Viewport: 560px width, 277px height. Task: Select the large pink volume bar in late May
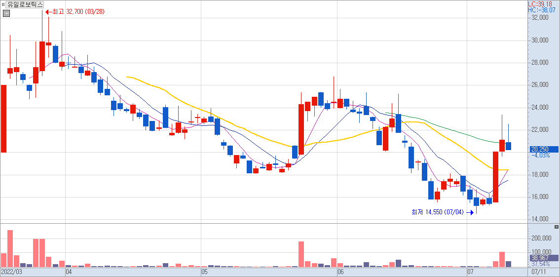tap(301, 254)
